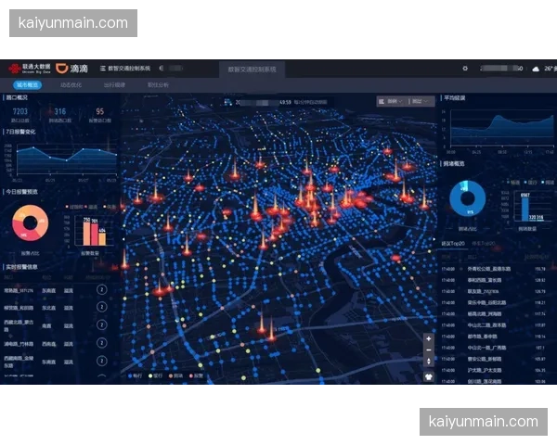Click the blue donut congestion chart

[x=467, y=199]
